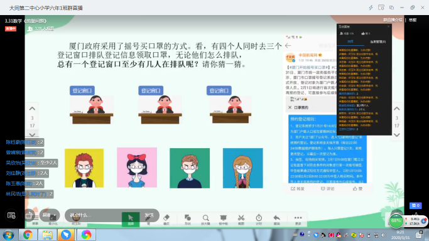Toggle the selection arrow tool

(x=131, y=220)
